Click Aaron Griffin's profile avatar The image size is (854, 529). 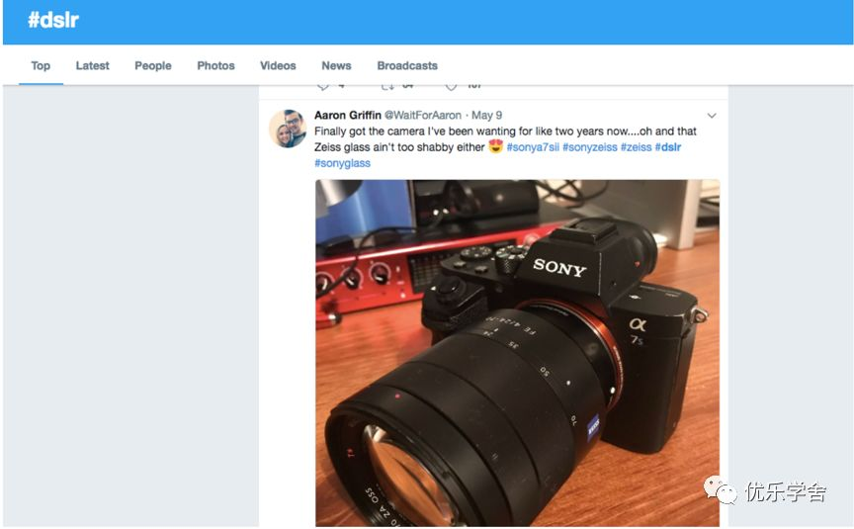coord(288,129)
